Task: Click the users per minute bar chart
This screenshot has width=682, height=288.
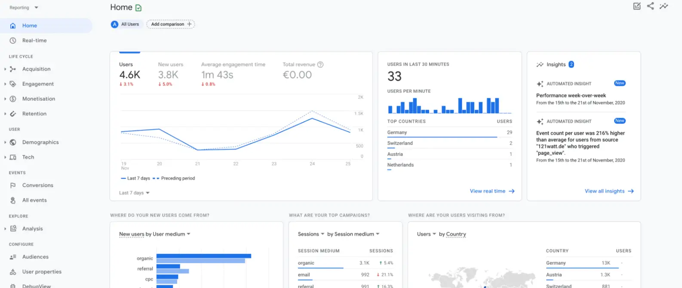Action: click(x=450, y=106)
